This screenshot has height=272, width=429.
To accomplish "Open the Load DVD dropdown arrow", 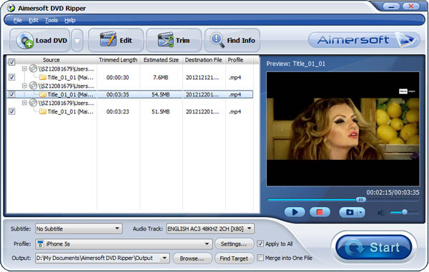I will coord(77,41).
